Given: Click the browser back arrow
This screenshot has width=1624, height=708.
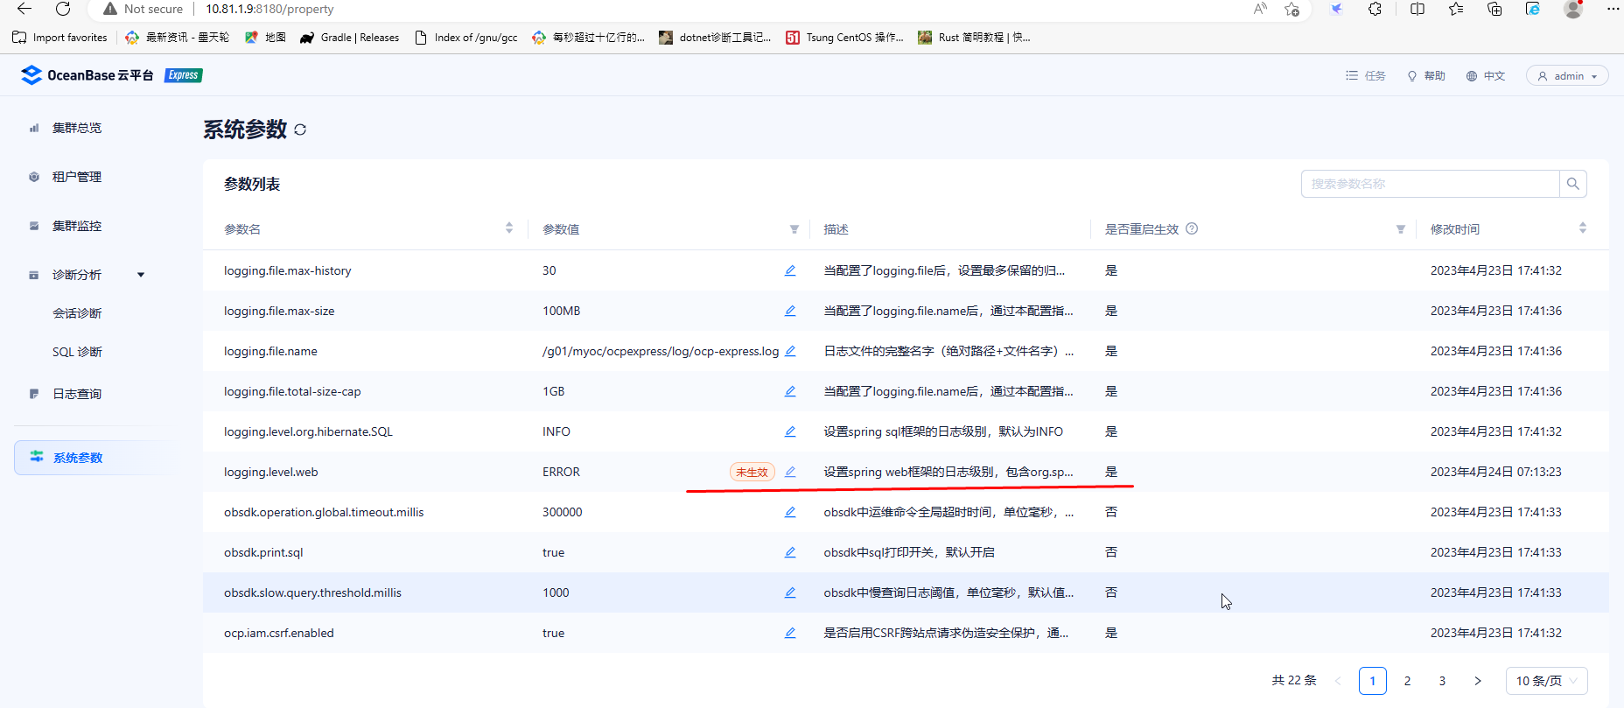Looking at the screenshot, I should tap(24, 9).
